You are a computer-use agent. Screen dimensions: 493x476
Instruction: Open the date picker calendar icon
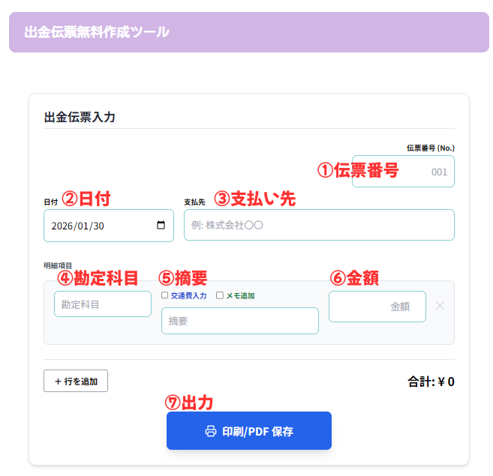point(161,226)
